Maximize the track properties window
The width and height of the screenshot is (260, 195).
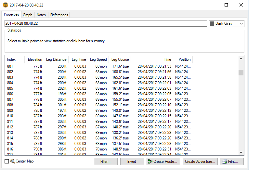click(226, 5)
